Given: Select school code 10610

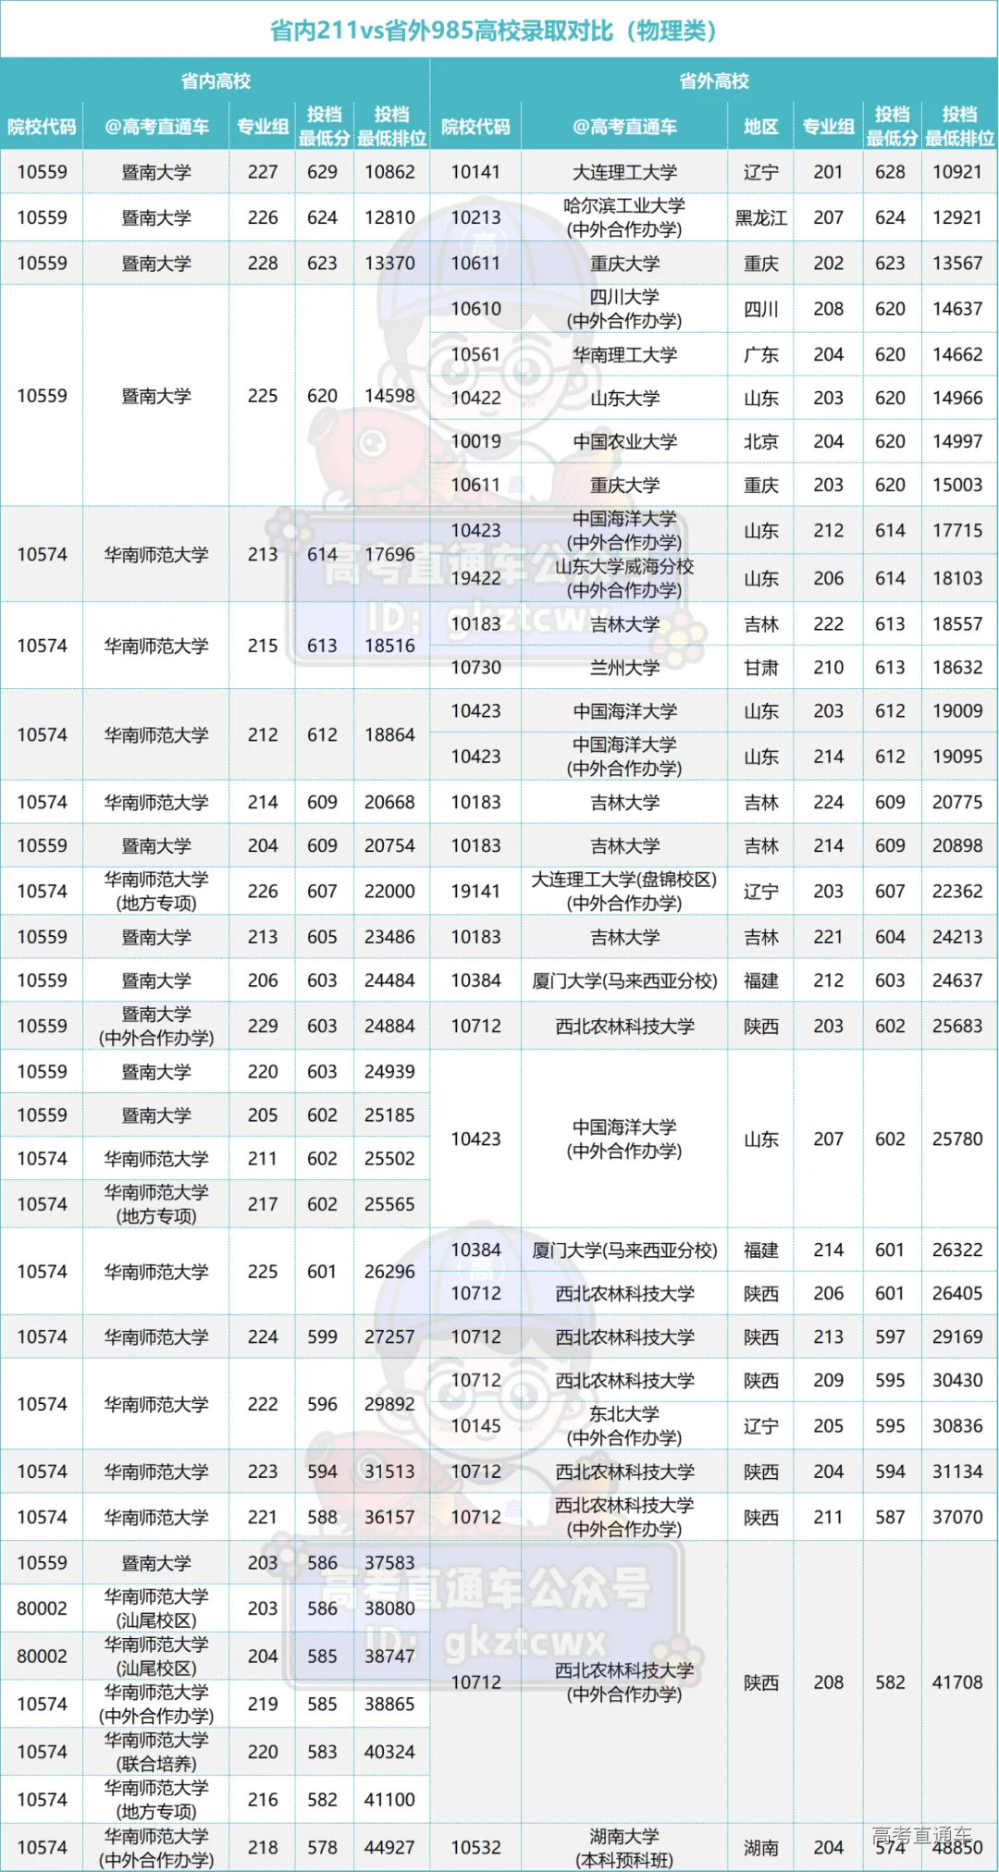Looking at the screenshot, I should click(x=475, y=309).
